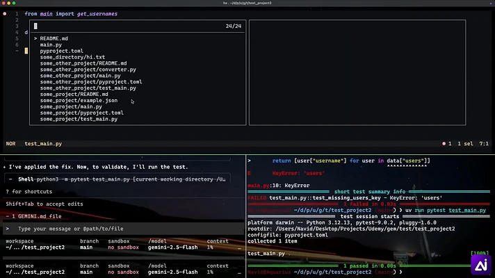Click the '1 sel' selection count
495x278 pixels.
[465, 144]
